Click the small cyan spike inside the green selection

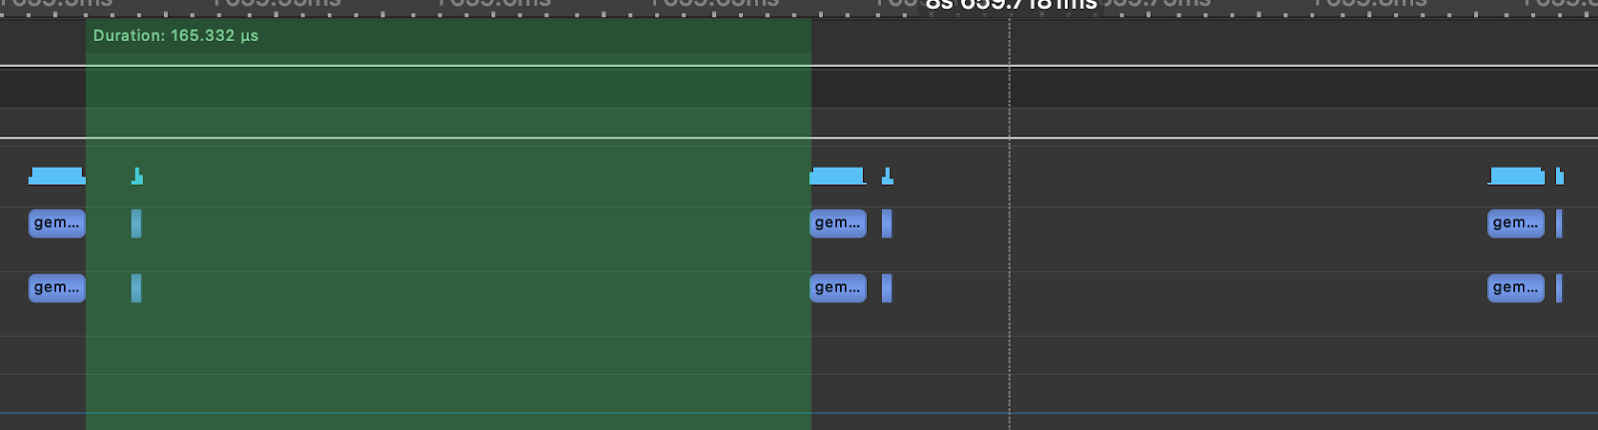pos(137,178)
